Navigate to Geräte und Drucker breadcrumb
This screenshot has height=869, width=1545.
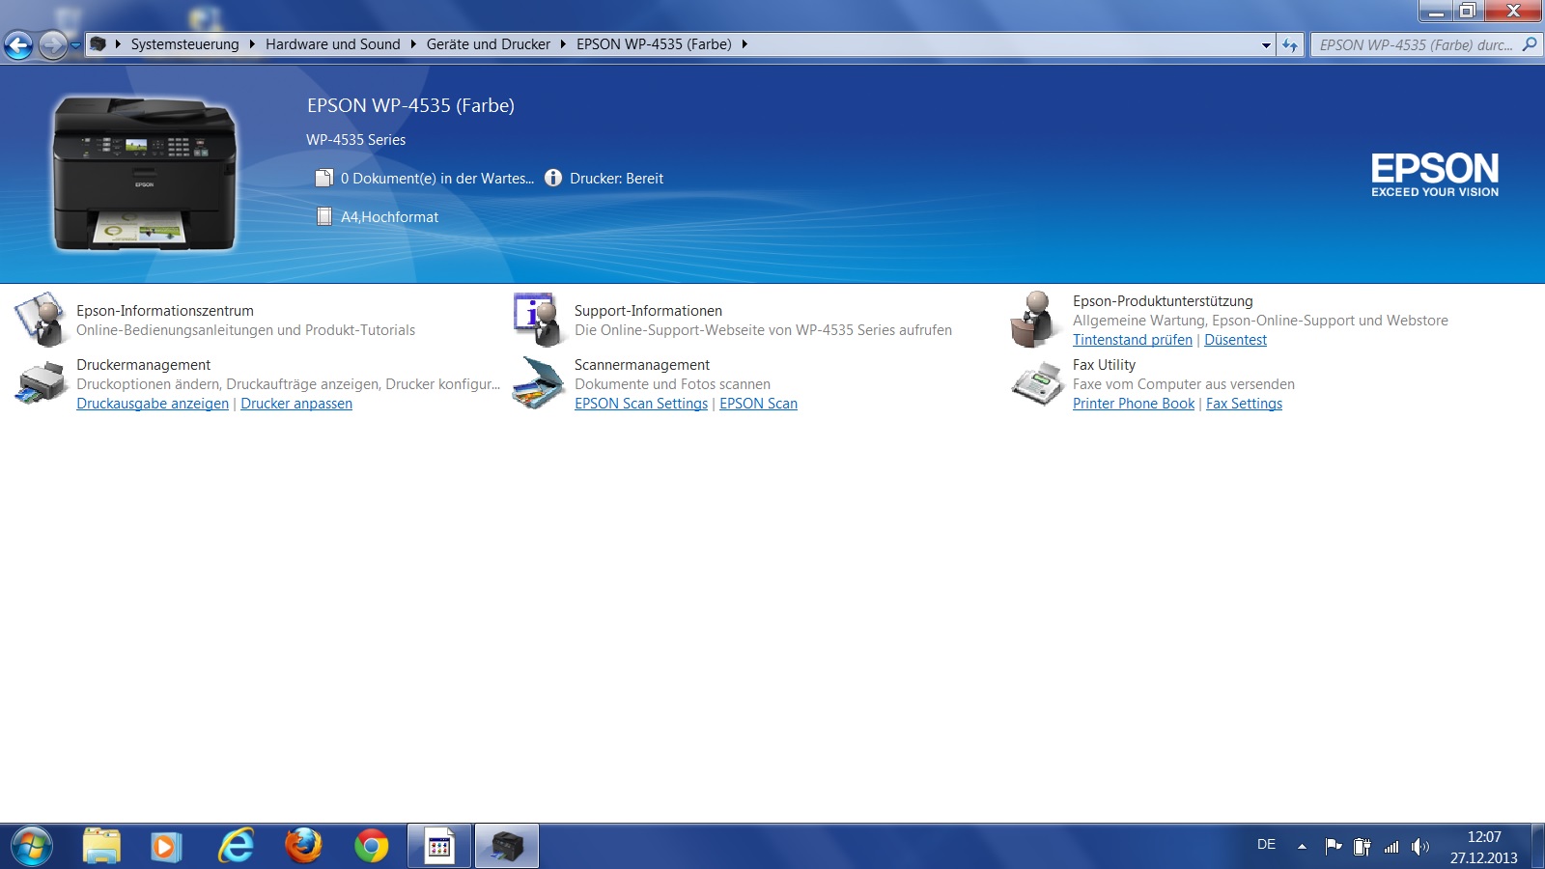tap(488, 44)
